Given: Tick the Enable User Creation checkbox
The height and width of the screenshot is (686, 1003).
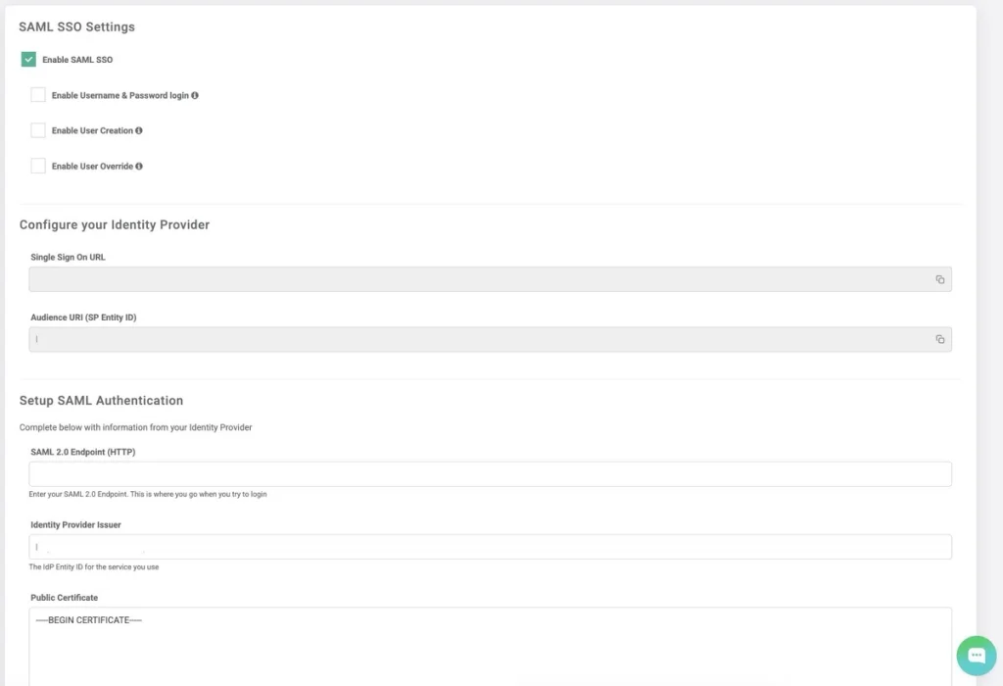Looking at the screenshot, I should (x=38, y=130).
